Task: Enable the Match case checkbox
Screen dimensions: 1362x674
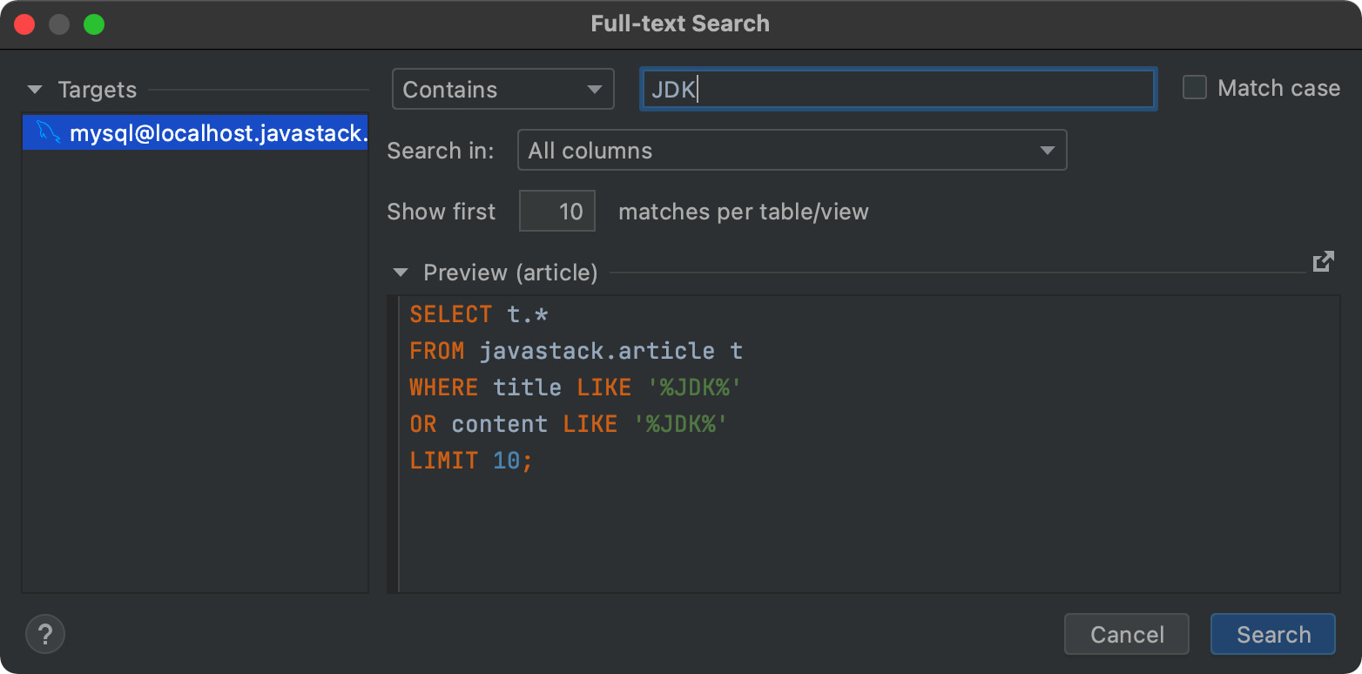Action: 1195,88
